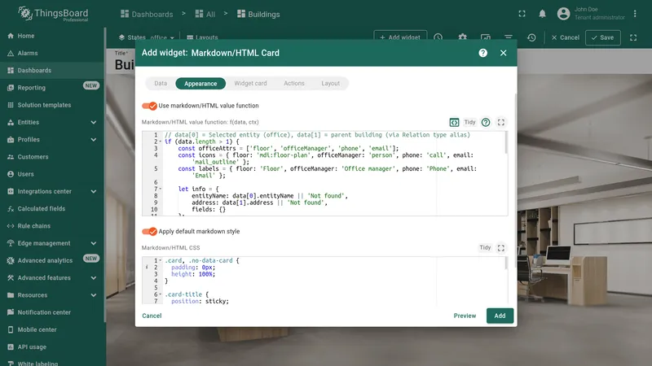Open the Layout tab
The image size is (652, 366).
pyautogui.click(x=331, y=84)
